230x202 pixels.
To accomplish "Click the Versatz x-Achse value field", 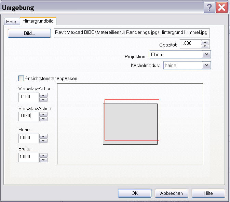I will 29,117.
